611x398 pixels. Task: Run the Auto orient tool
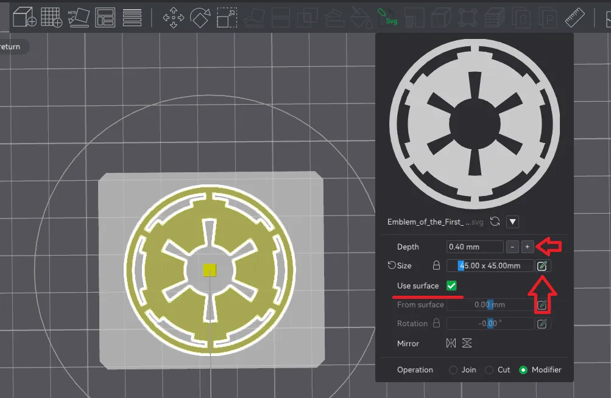[79, 17]
